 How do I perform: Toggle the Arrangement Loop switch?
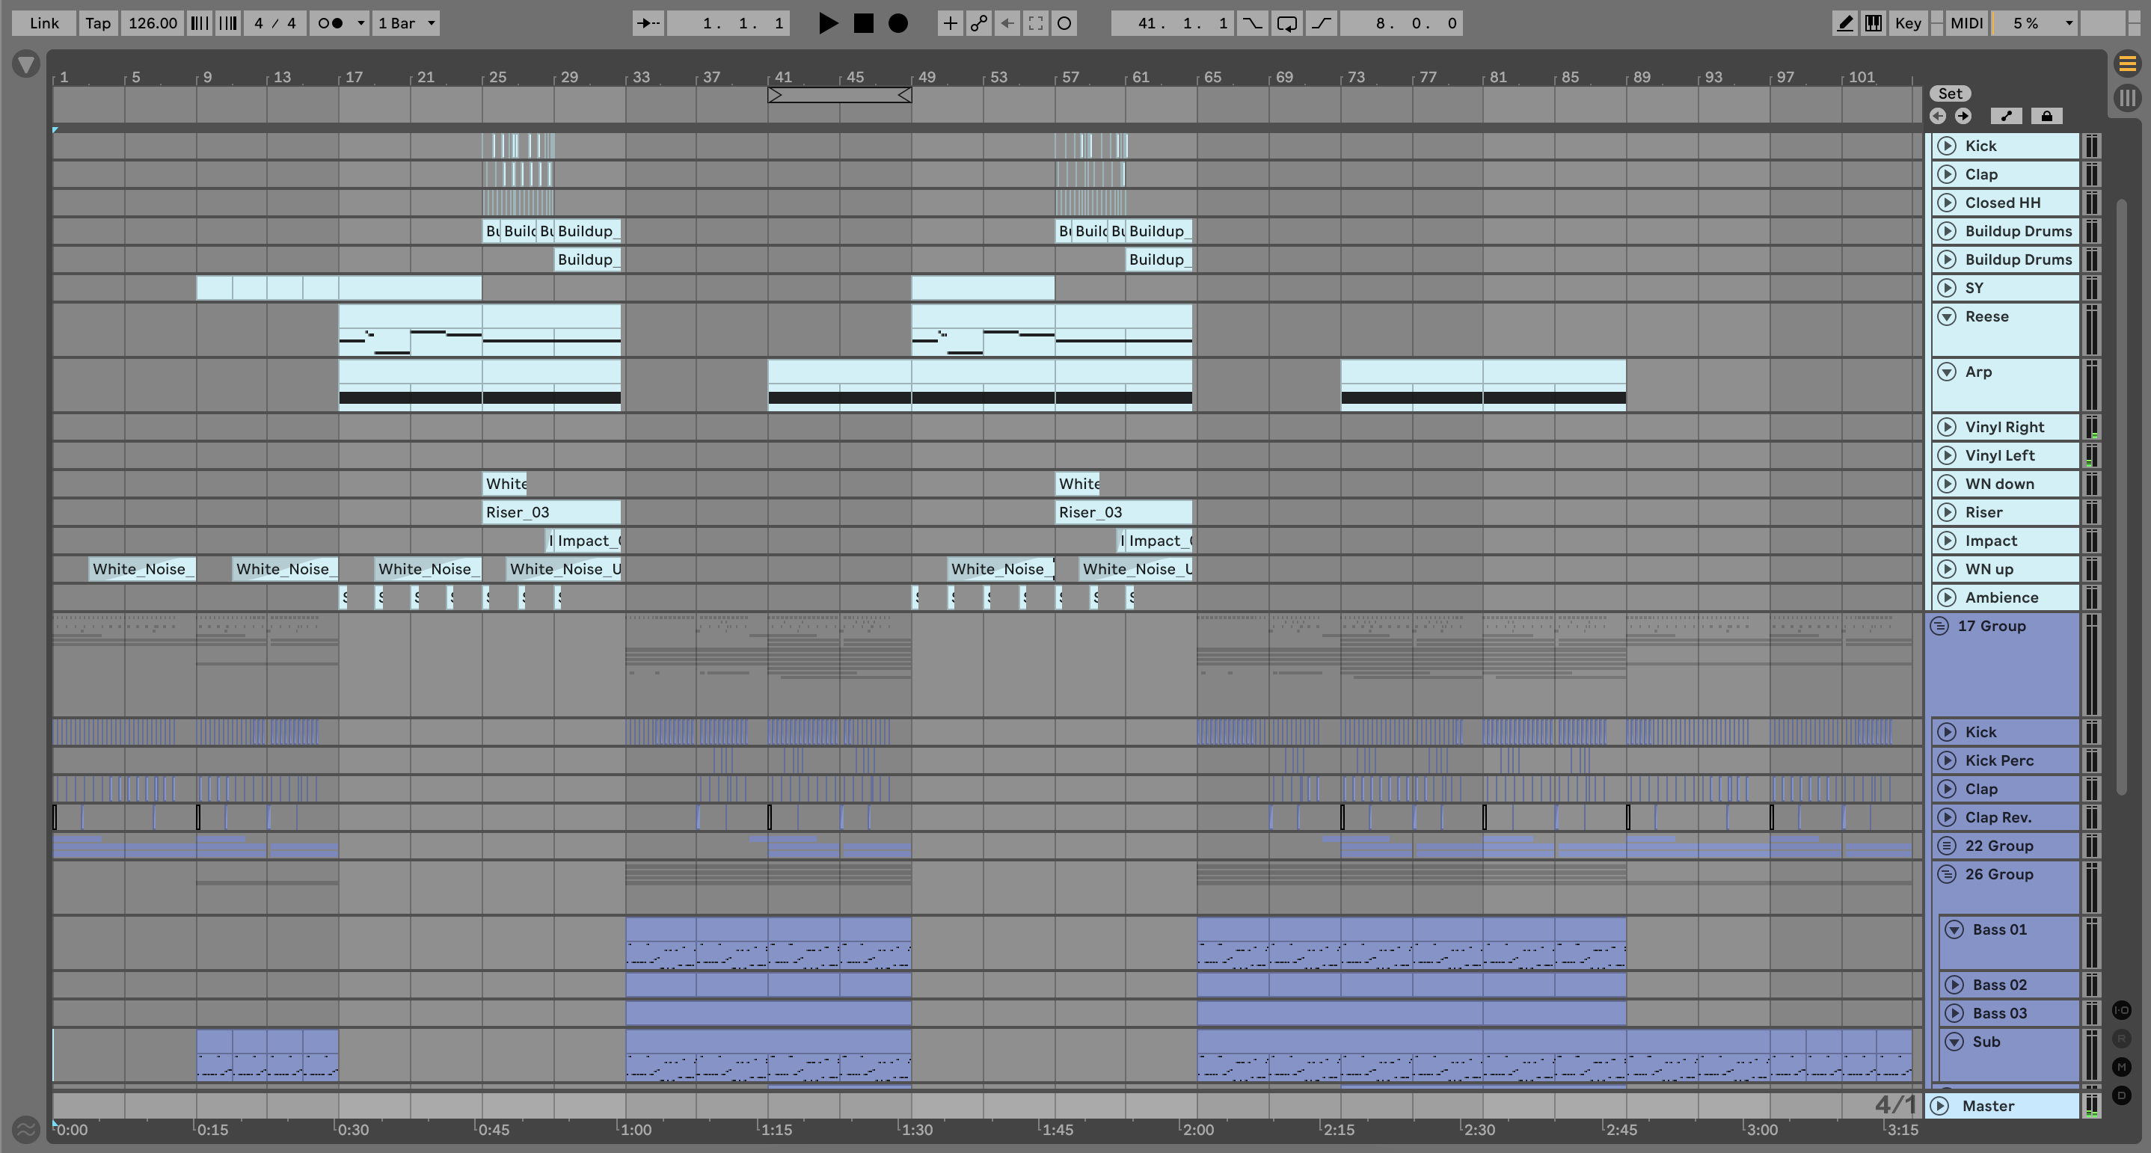coord(1286,23)
